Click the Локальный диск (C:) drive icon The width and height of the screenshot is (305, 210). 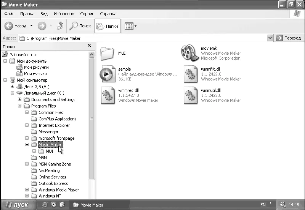pyautogui.click(x=19, y=93)
